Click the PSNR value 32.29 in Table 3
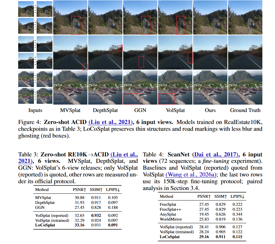275x244 pixels. point(80,220)
